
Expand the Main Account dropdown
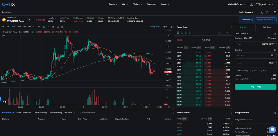pos(247,12)
